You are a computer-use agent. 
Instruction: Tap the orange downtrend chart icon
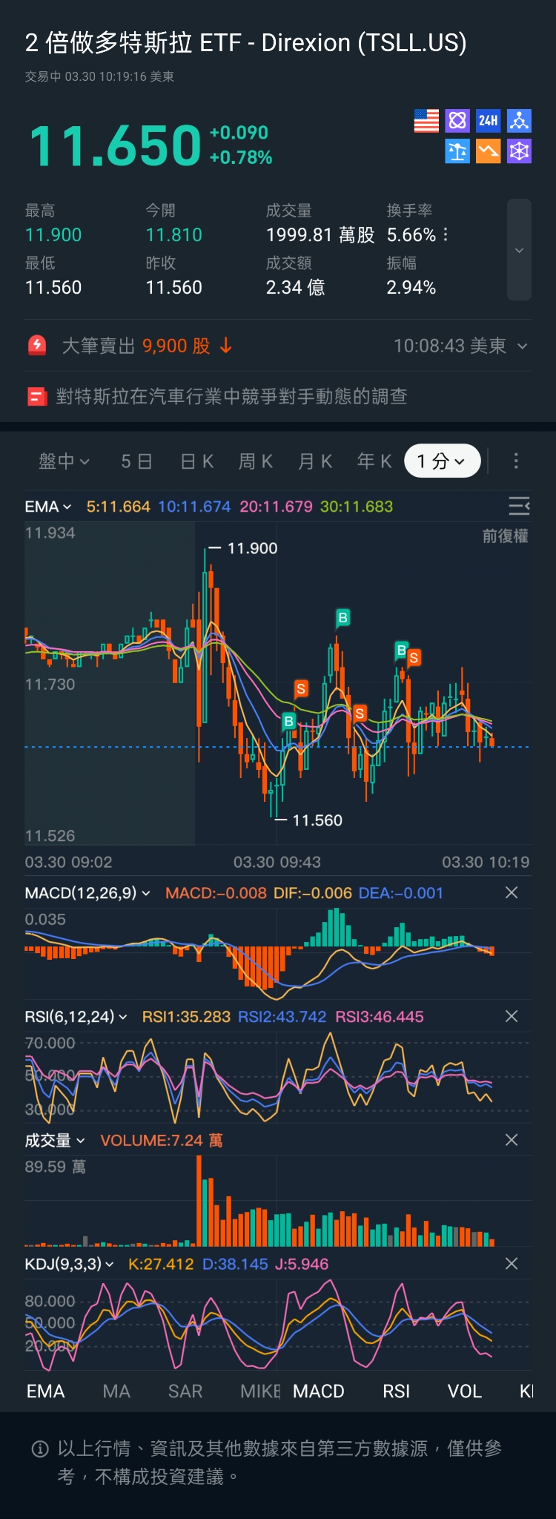click(x=488, y=151)
